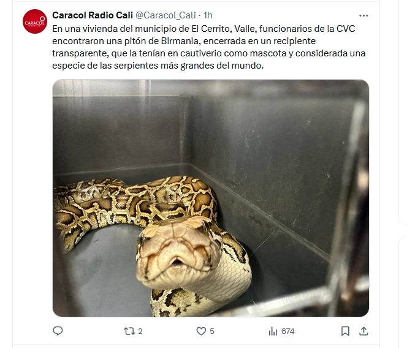Open the post via 1h timestamp
This screenshot has width=407, height=348.
(x=208, y=15)
